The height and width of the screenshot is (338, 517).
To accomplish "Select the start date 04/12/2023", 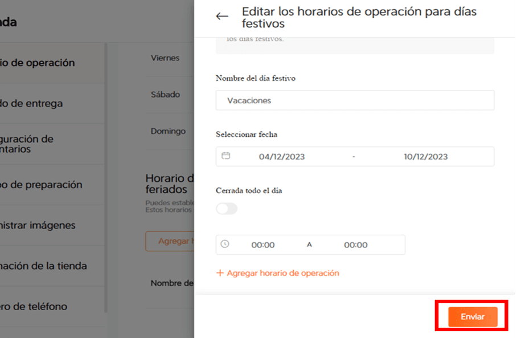I will 281,157.
